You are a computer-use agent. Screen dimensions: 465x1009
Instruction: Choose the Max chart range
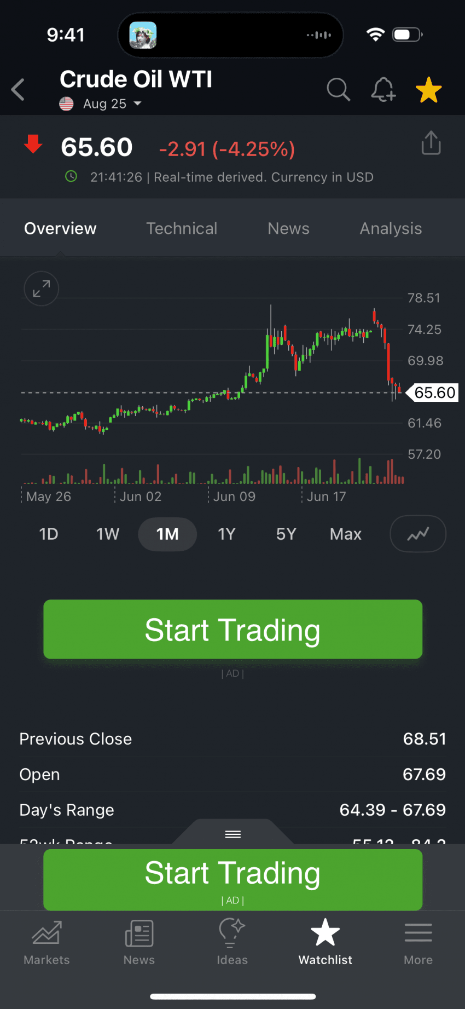click(345, 534)
